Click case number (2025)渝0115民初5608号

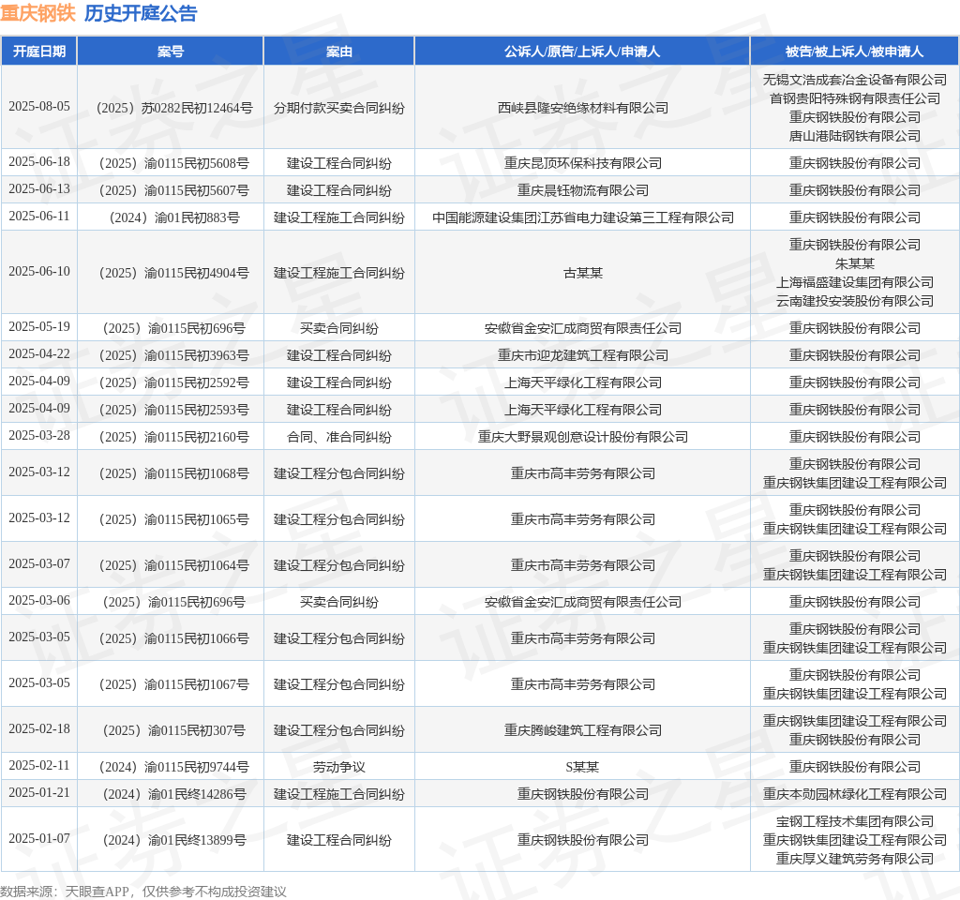[173, 163]
